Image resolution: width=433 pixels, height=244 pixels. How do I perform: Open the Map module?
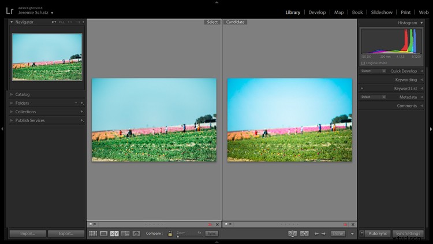[x=339, y=13]
